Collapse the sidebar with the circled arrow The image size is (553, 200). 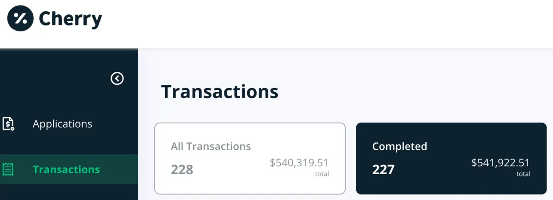tap(117, 79)
